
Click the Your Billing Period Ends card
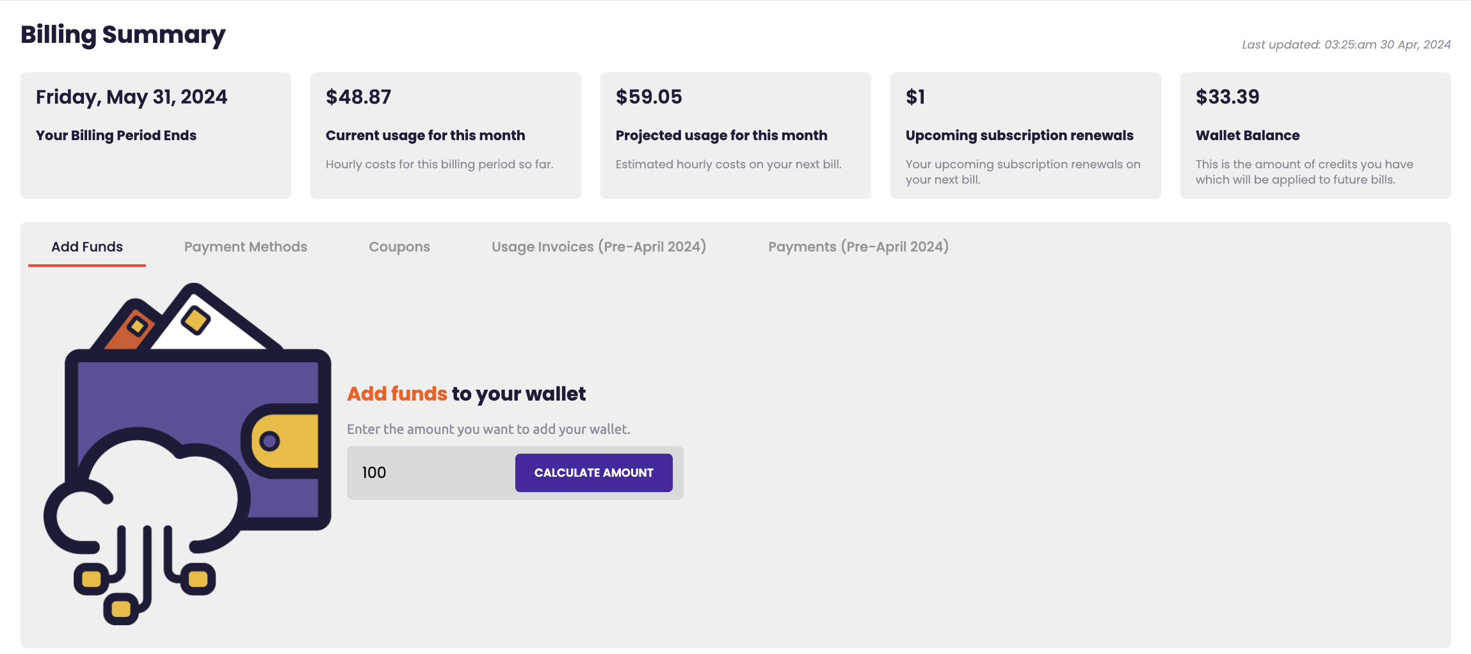click(x=156, y=136)
